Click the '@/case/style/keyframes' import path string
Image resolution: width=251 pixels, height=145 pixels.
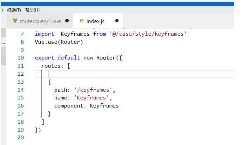[148, 34]
